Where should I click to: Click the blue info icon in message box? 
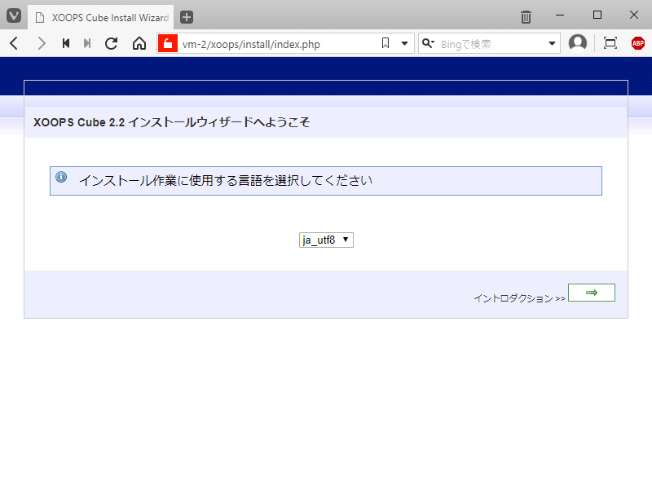(61, 177)
